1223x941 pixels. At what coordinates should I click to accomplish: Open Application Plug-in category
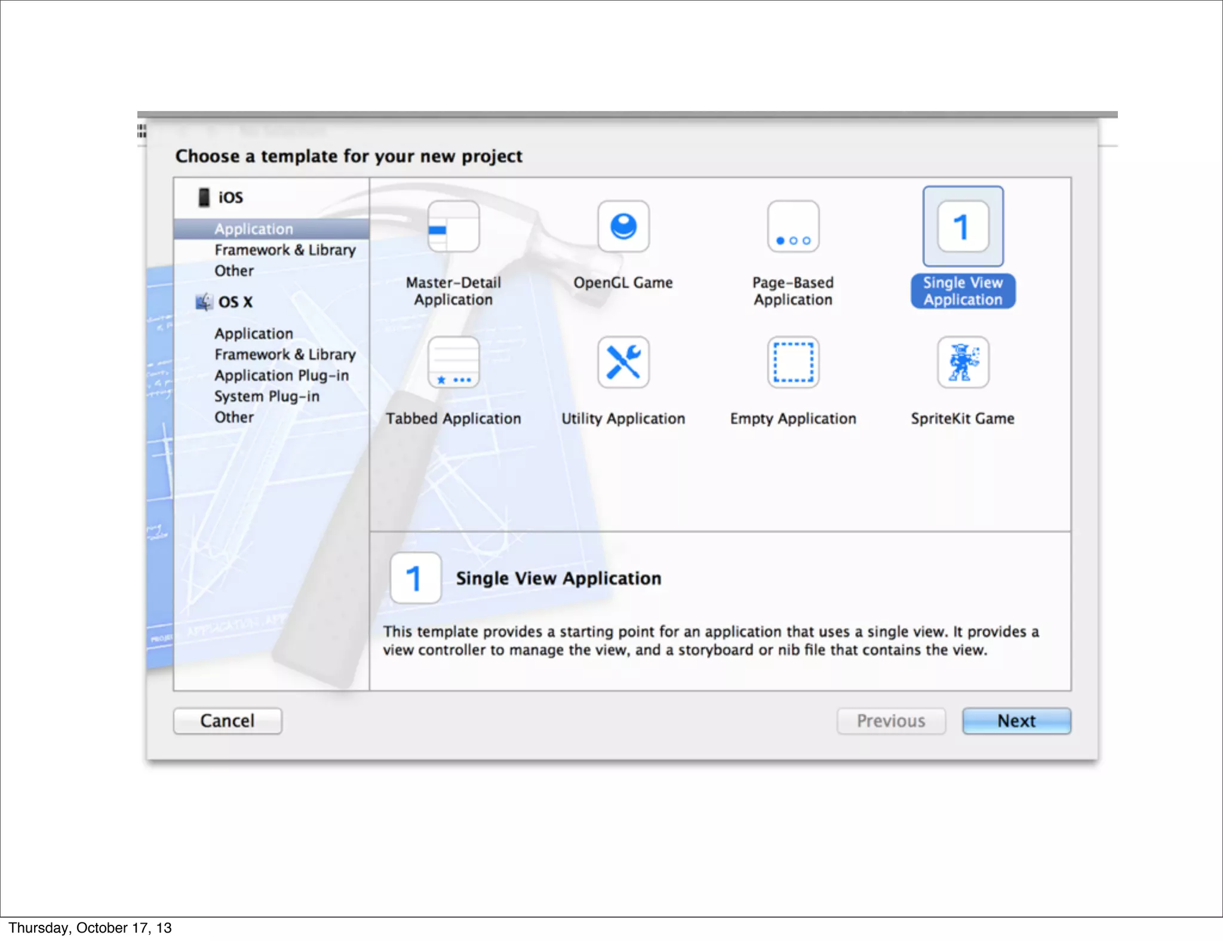click(x=281, y=376)
